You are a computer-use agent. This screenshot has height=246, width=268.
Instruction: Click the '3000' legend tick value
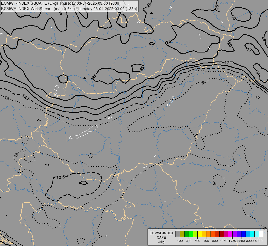(x=250, y=241)
